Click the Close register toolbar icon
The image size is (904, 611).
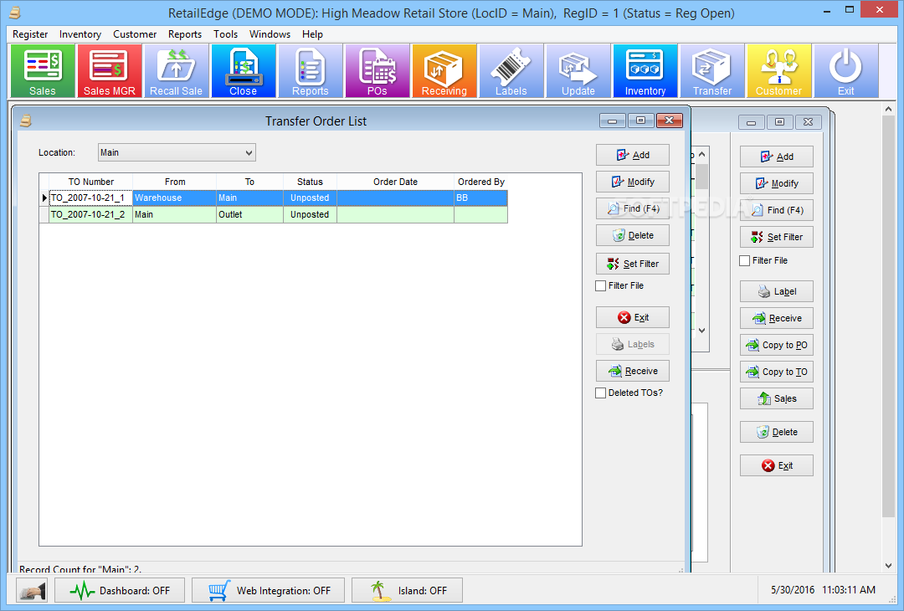244,71
